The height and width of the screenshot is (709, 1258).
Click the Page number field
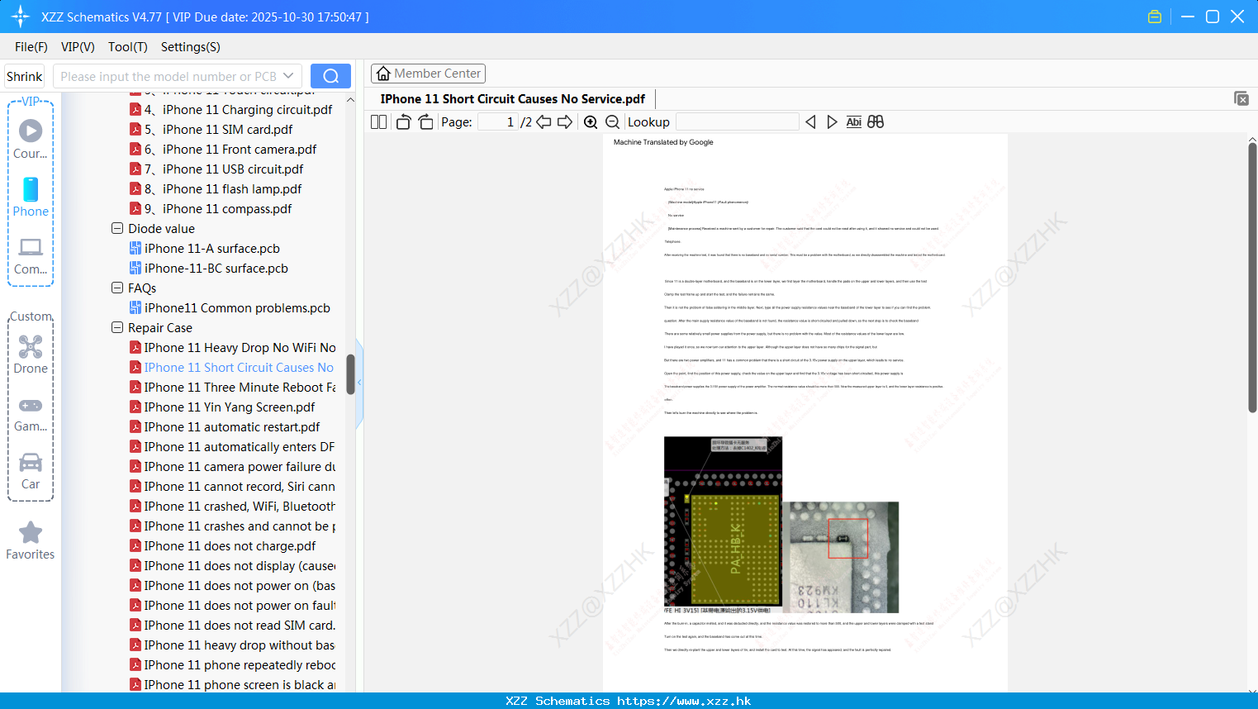[x=497, y=121]
